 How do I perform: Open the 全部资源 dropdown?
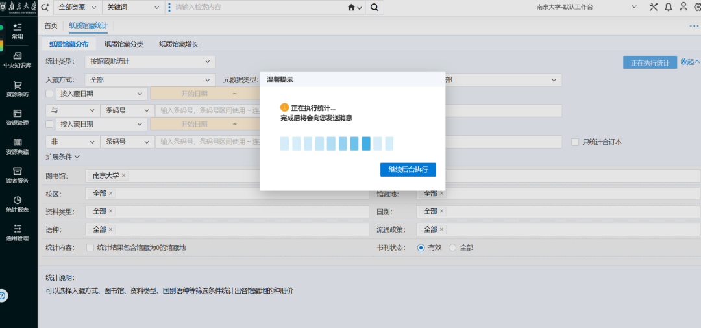[77, 7]
